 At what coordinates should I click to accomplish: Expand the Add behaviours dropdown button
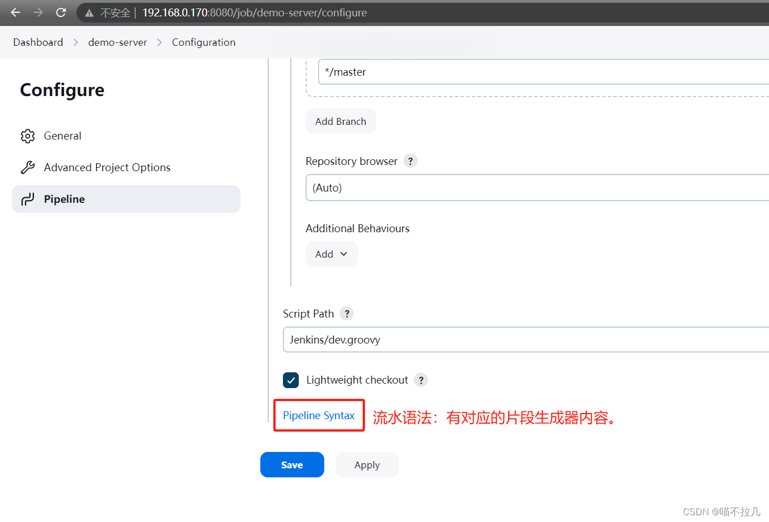[x=332, y=254]
